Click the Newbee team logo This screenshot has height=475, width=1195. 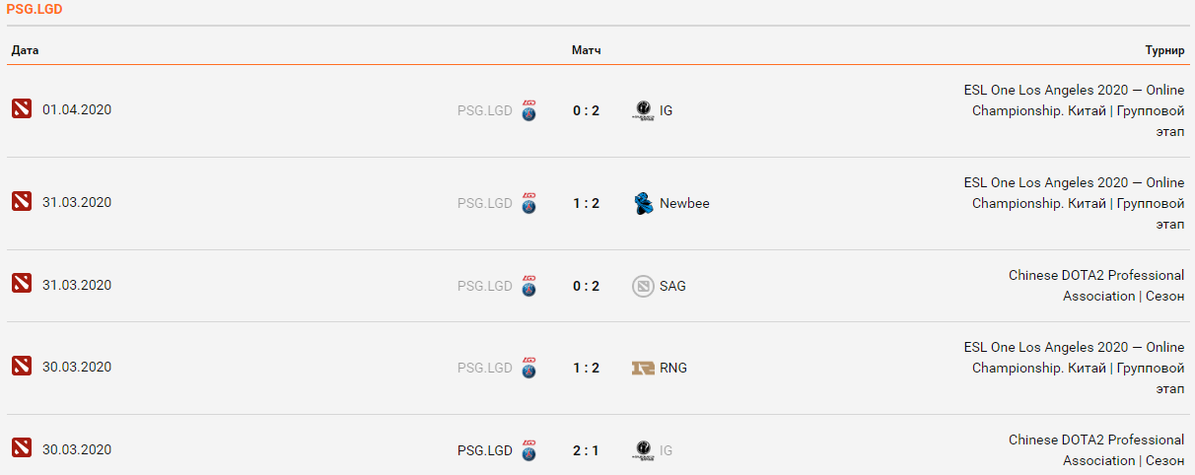click(644, 204)
